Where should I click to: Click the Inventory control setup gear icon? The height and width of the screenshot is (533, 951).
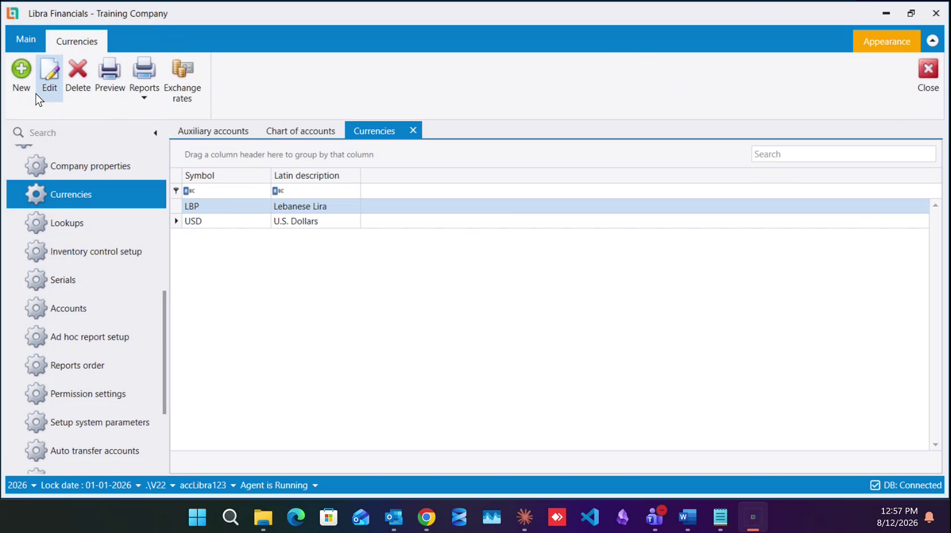(36, 251)
